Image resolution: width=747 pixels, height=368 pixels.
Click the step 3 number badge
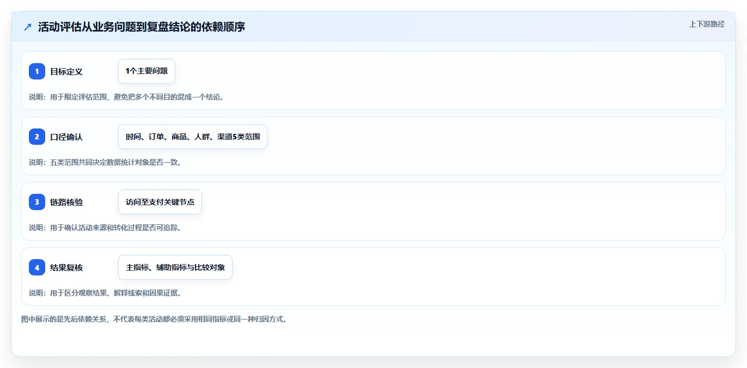tap(37, 202)
